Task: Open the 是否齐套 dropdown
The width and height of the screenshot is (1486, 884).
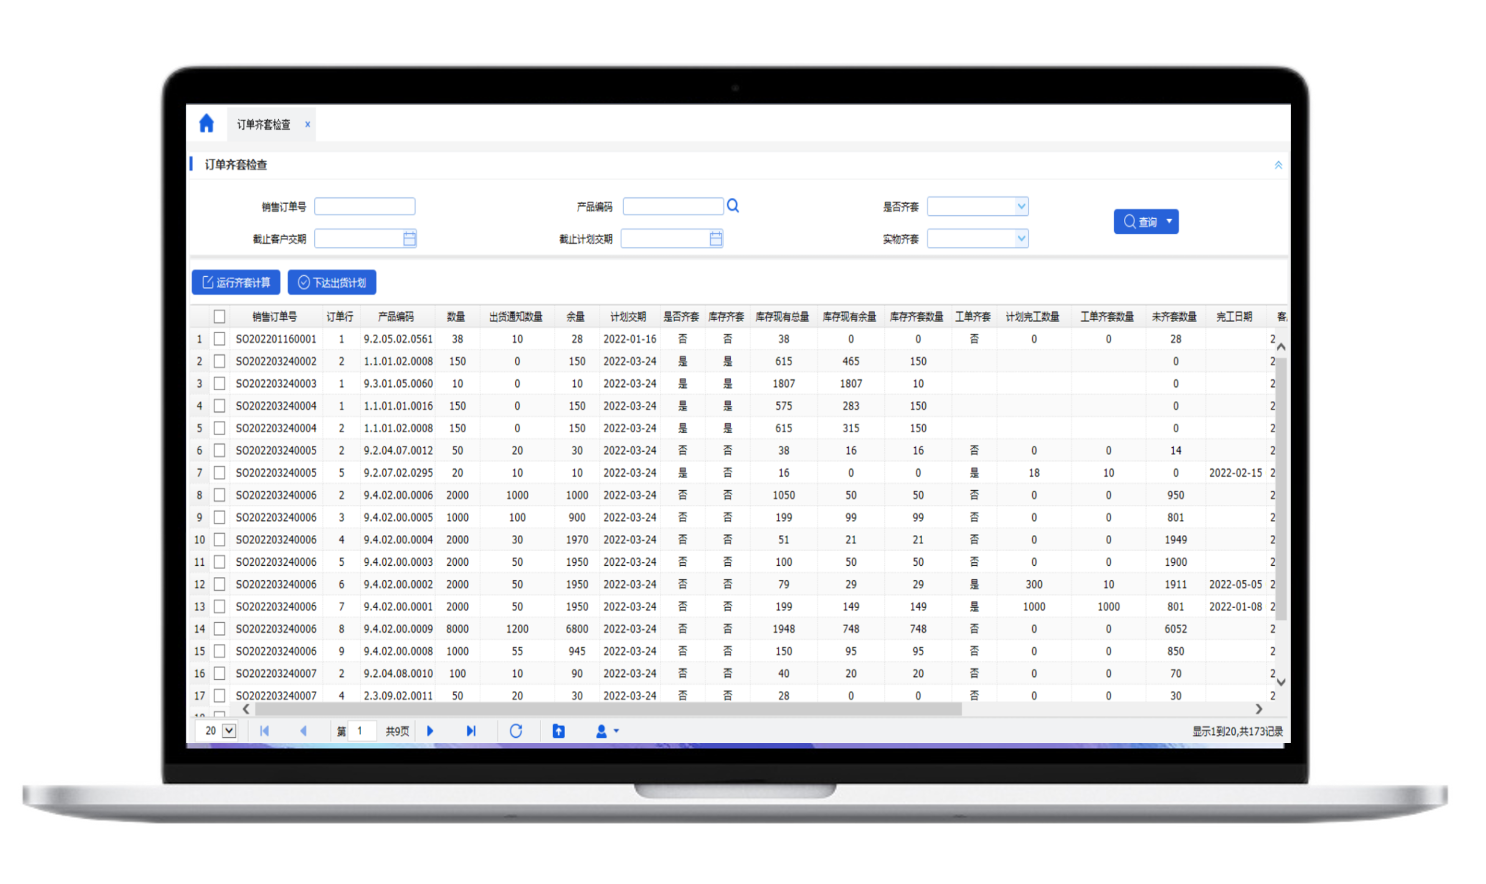Action: pyautogui.click(x=1021, y=207)
